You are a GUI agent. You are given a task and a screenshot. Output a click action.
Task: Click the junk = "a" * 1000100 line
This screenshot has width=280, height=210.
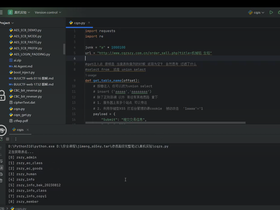tap(105, 47)
